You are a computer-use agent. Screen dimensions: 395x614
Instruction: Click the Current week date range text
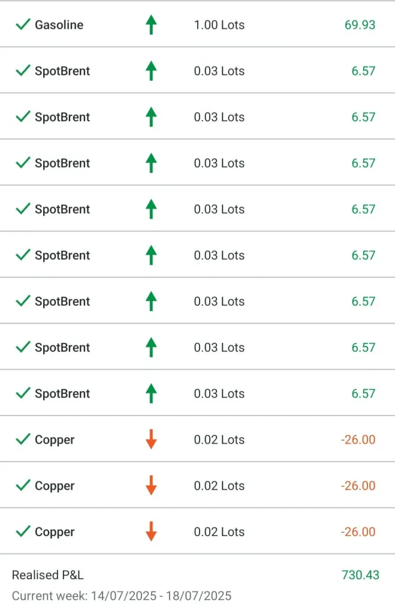point(122,596)
